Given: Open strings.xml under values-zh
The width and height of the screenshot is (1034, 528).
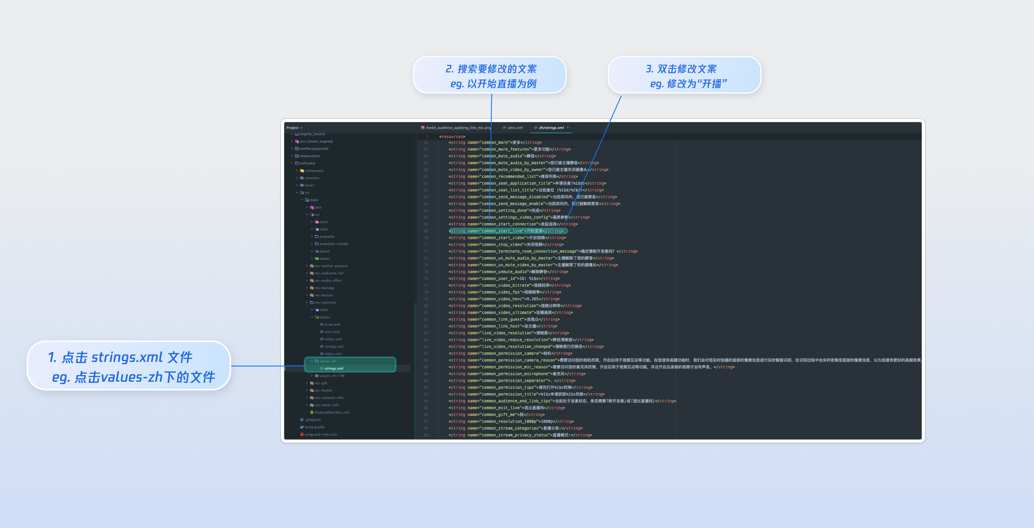Looking at the screenshot, I should click(x=334, y=368).
